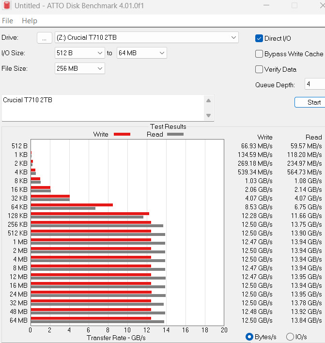Click the write value 66.93 MB/s
This screenshot has height=343, width=325.
click(x=257, y=146)
